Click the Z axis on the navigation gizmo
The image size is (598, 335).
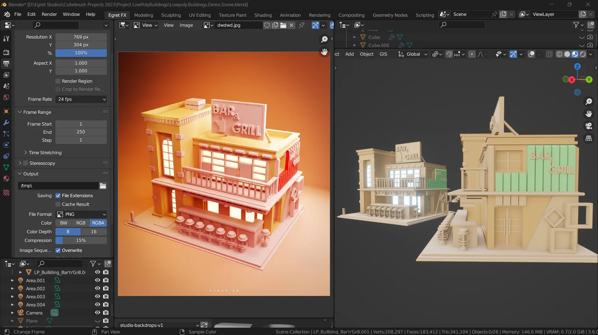tap(577, 66)
